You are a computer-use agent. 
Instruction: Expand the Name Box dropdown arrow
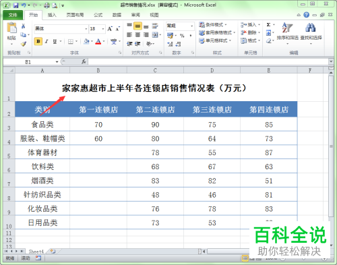57,62
